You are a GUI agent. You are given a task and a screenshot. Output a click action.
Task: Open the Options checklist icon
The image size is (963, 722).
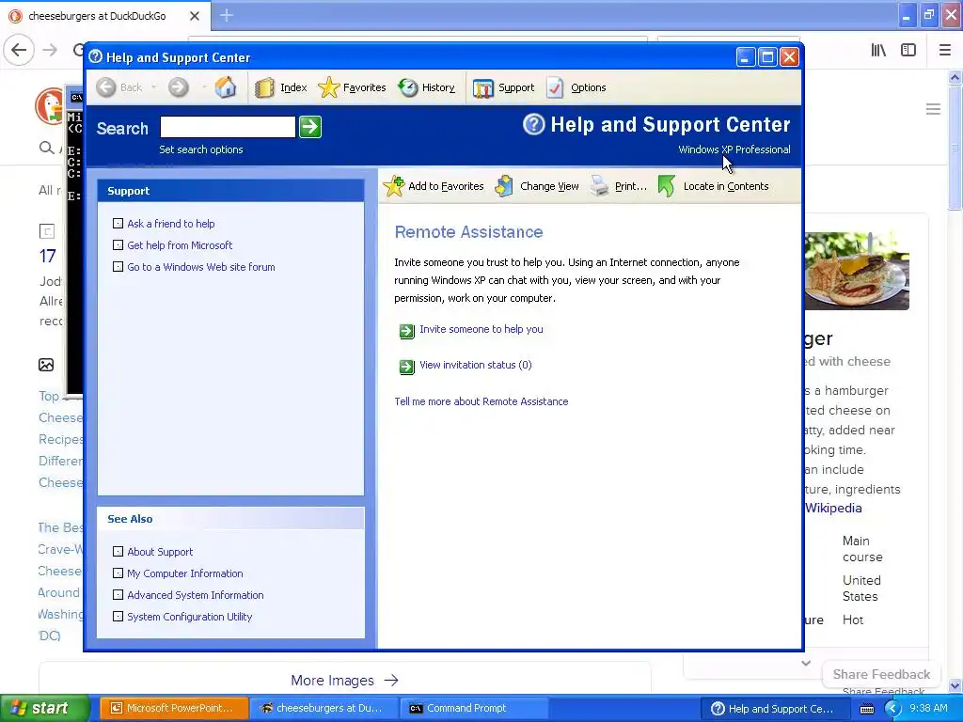click(x=555, y=87)
